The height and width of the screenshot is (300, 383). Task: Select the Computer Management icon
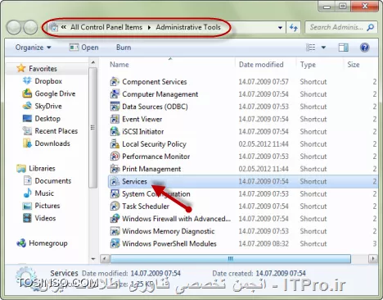tap(115, 94)
